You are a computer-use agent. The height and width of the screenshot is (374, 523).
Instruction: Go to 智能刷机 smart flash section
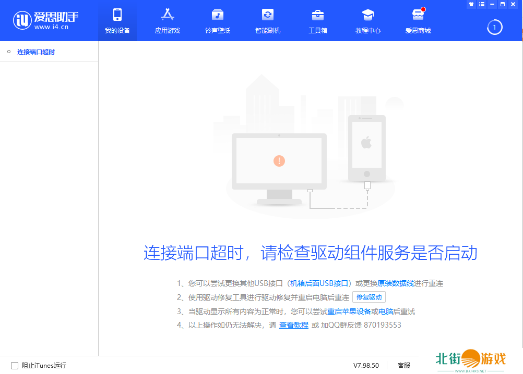click(267, 21)
